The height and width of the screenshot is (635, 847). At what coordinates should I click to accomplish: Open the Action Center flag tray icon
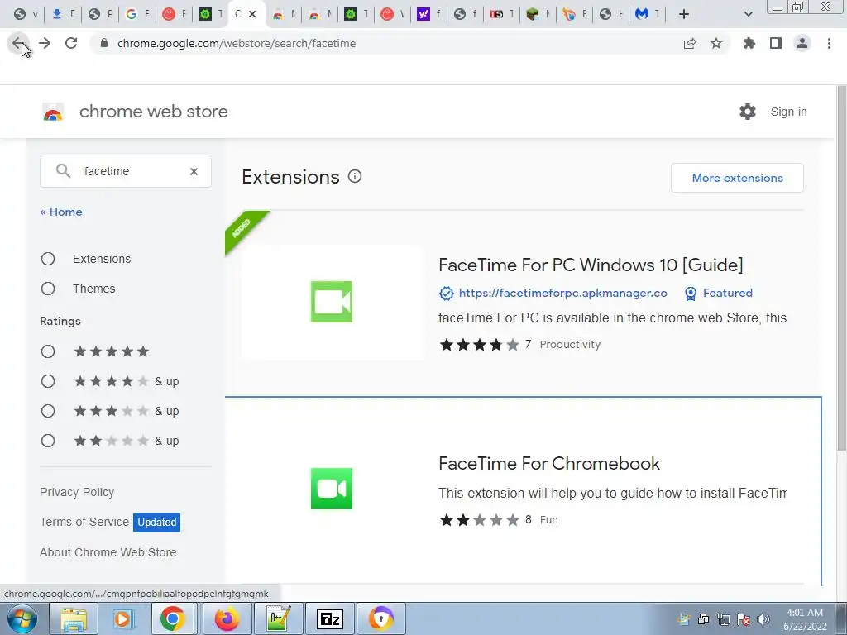[x=744, y=619]
